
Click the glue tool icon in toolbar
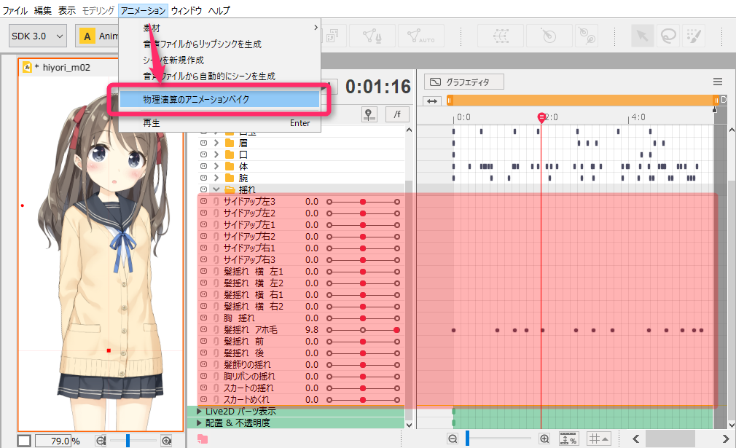click(x=587, y=36)
